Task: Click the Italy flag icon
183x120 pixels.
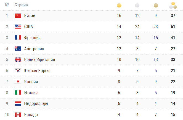Action: click(x=18, y=93)
